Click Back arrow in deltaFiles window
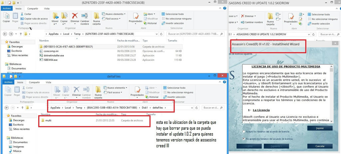Image resolution: width=341 pixels, height=154 pixels. pyautogui.click(x=7, y=108)
